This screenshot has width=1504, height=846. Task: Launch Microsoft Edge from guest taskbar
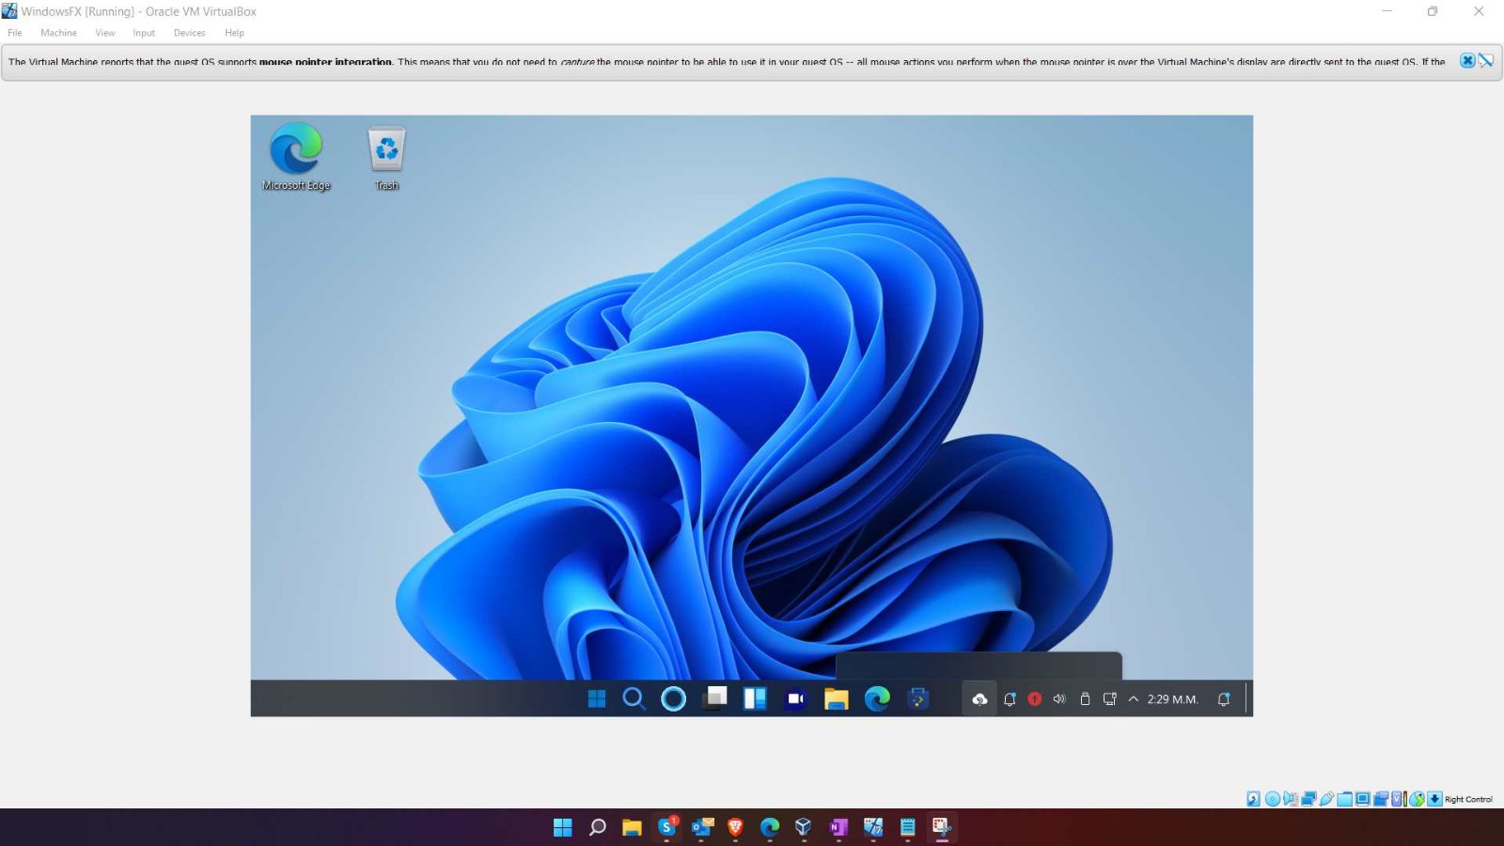pyautogui.click(x=877, y=698)
